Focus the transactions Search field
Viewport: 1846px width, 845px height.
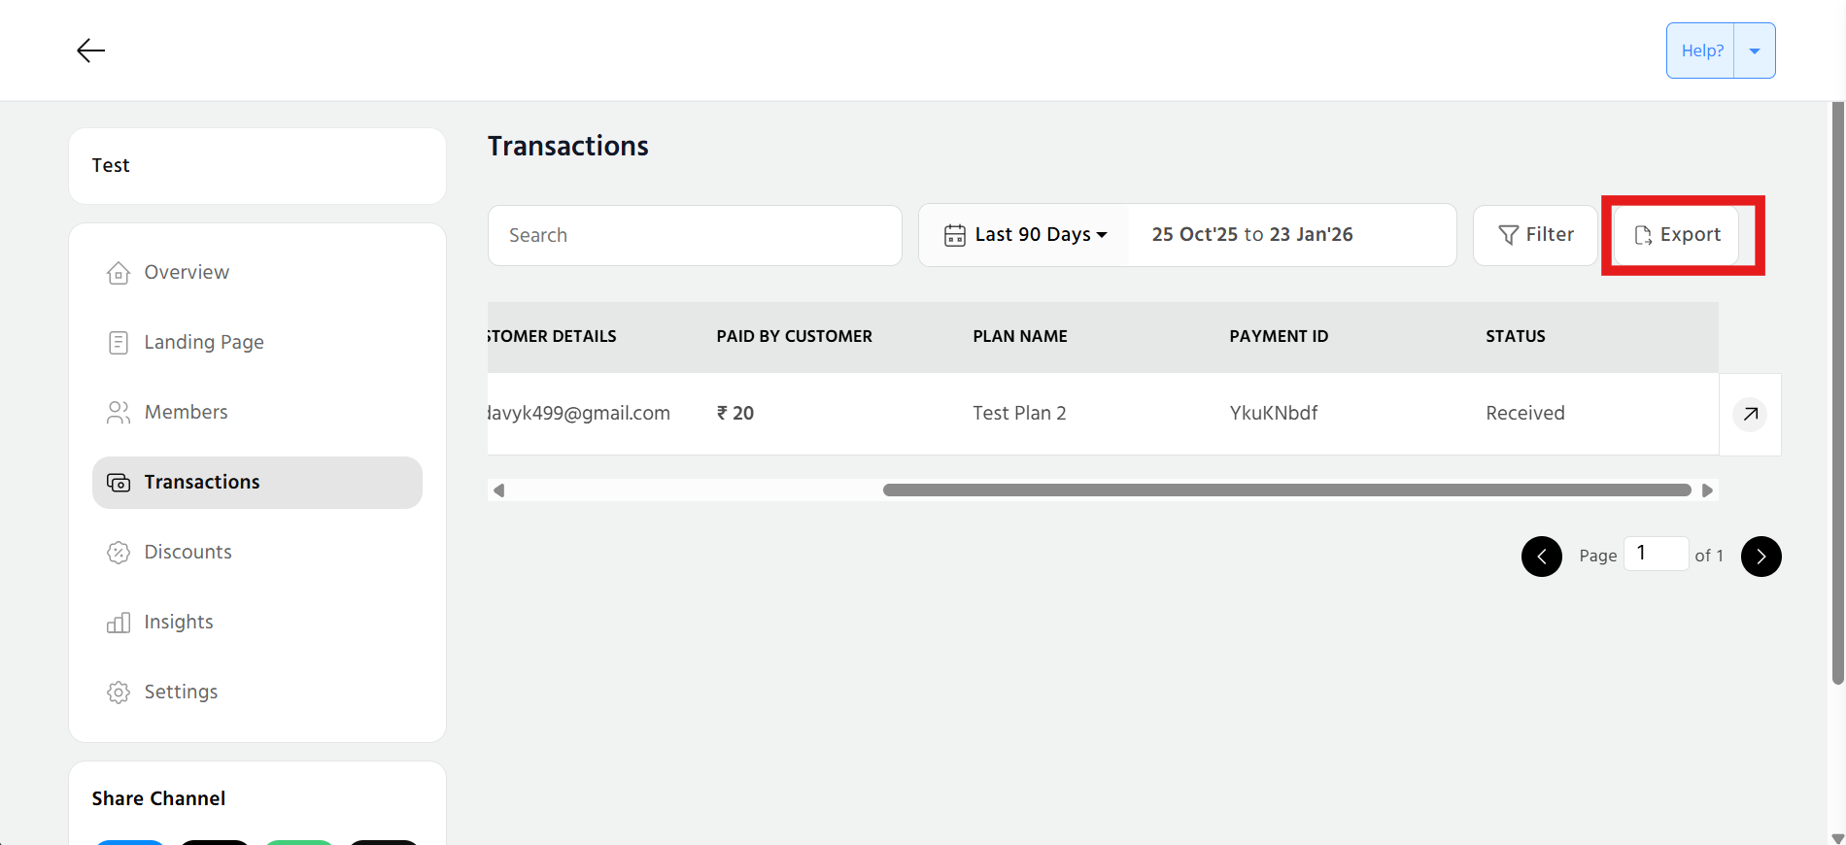tap(695, 235)
